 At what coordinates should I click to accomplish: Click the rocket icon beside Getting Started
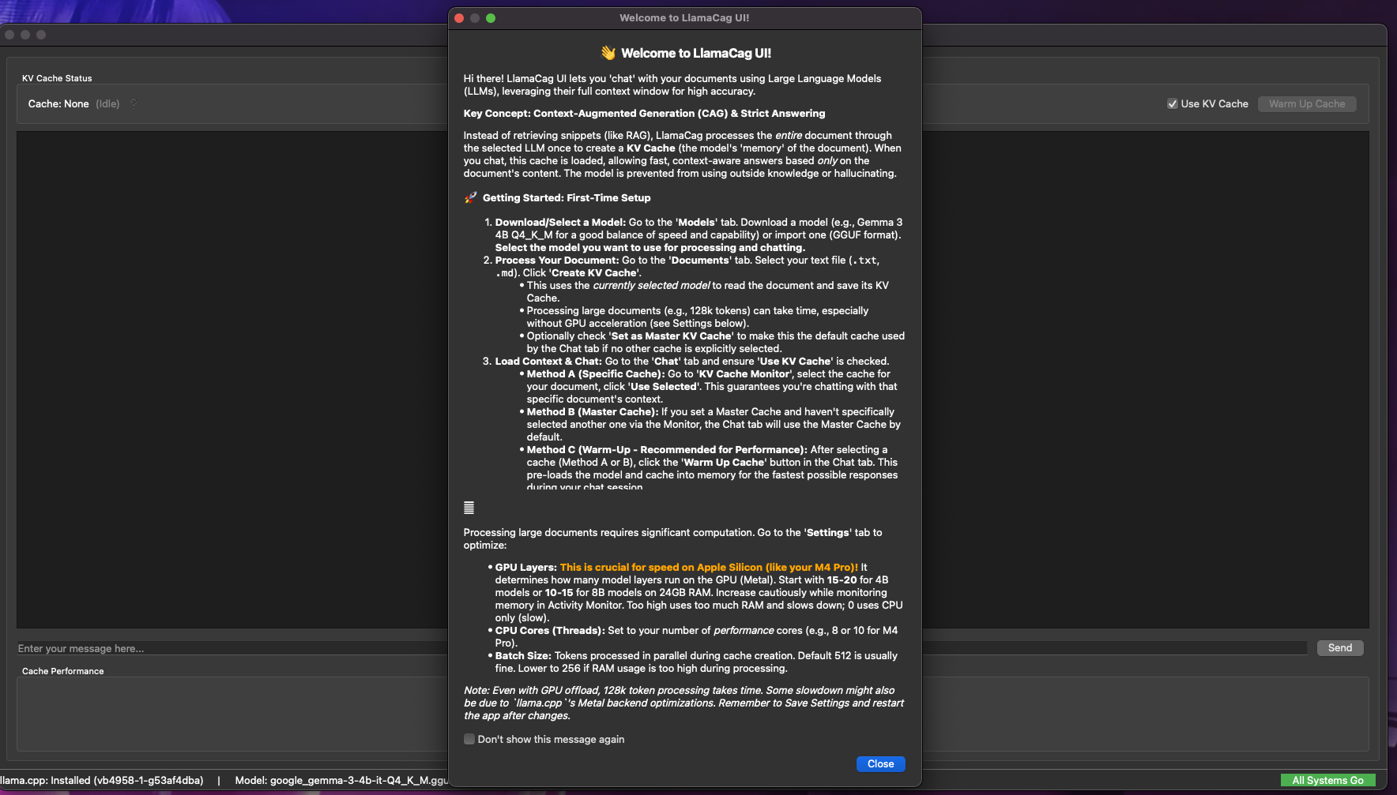click(470, 197)
